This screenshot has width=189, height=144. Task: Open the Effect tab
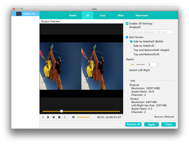pyautogui.click(x=121, y=15)
